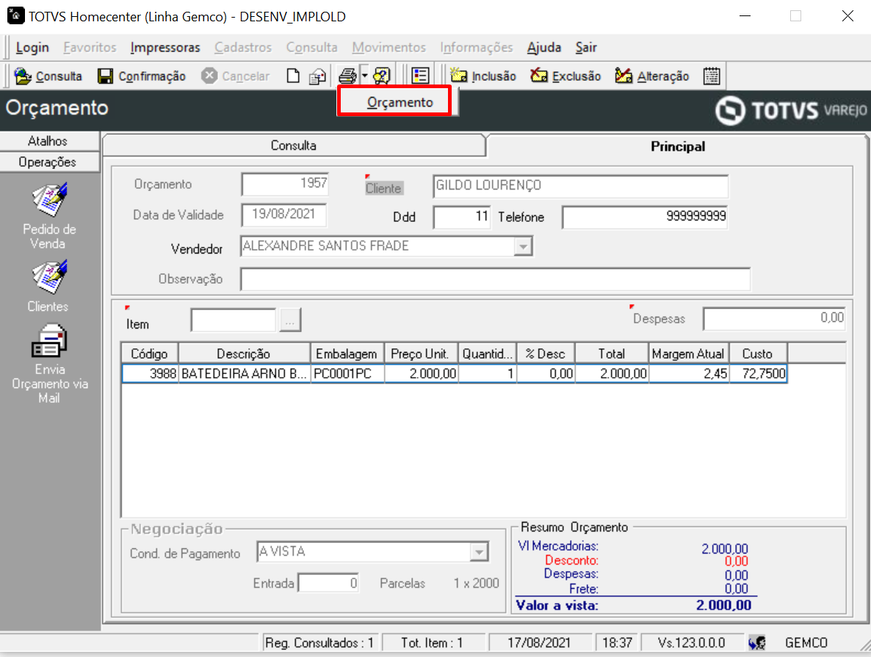Image resolution: width=871 pixels, height=657 pixels.
Task: Click the Descrição column header
Action: click(x=244, y=353)
